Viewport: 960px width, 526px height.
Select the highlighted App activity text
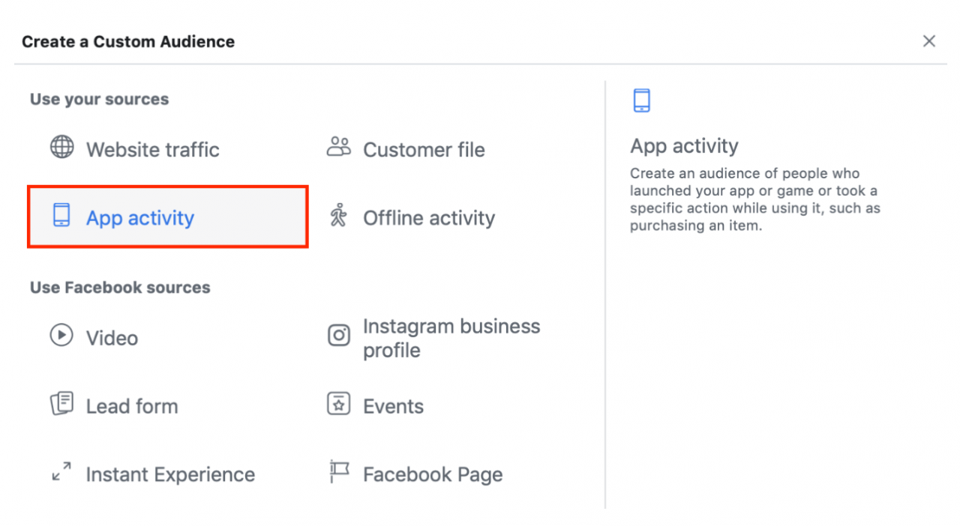[x=140, y=218]
